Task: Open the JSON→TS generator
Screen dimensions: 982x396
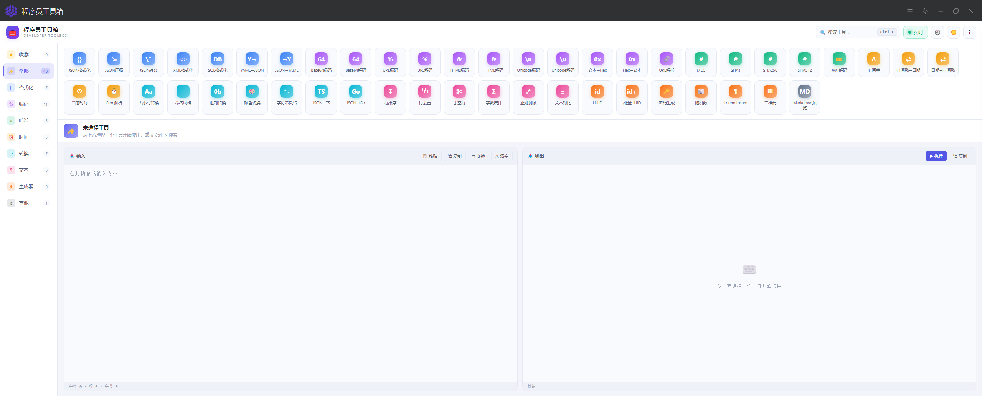Action: pos(321,97)
